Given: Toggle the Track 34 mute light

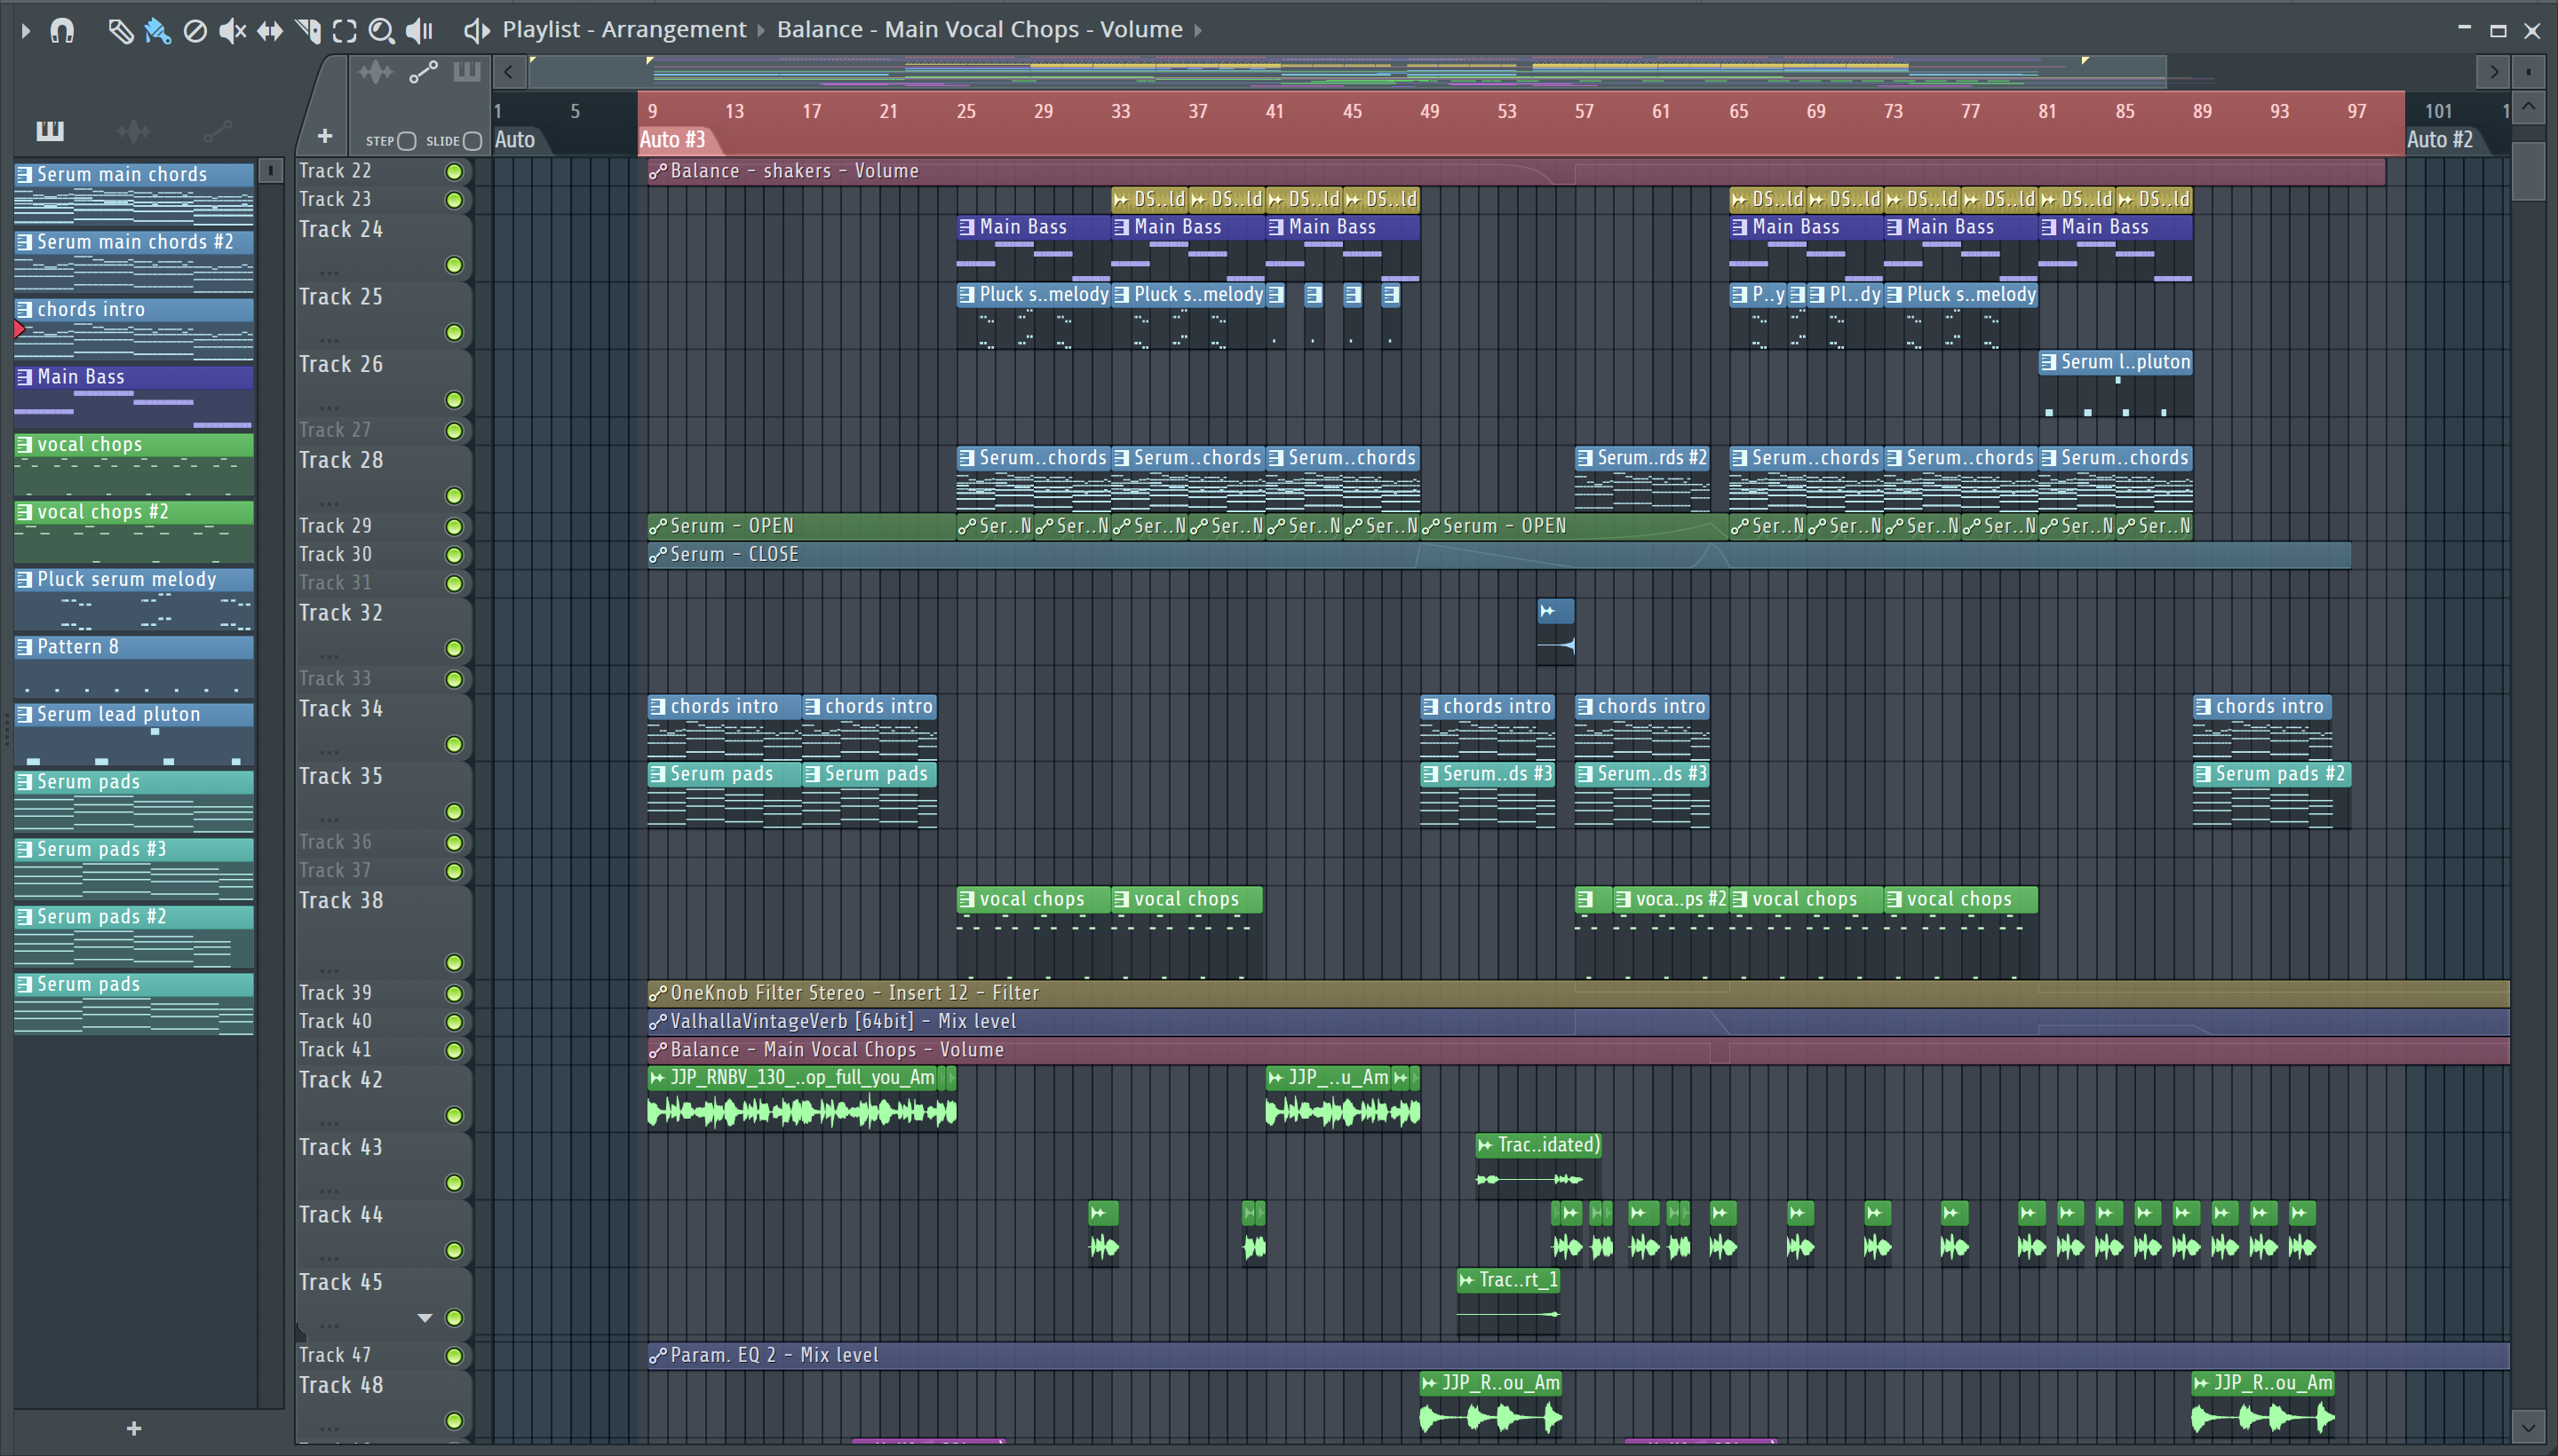Looking at the screenshot, I should [x=454, y=745].
